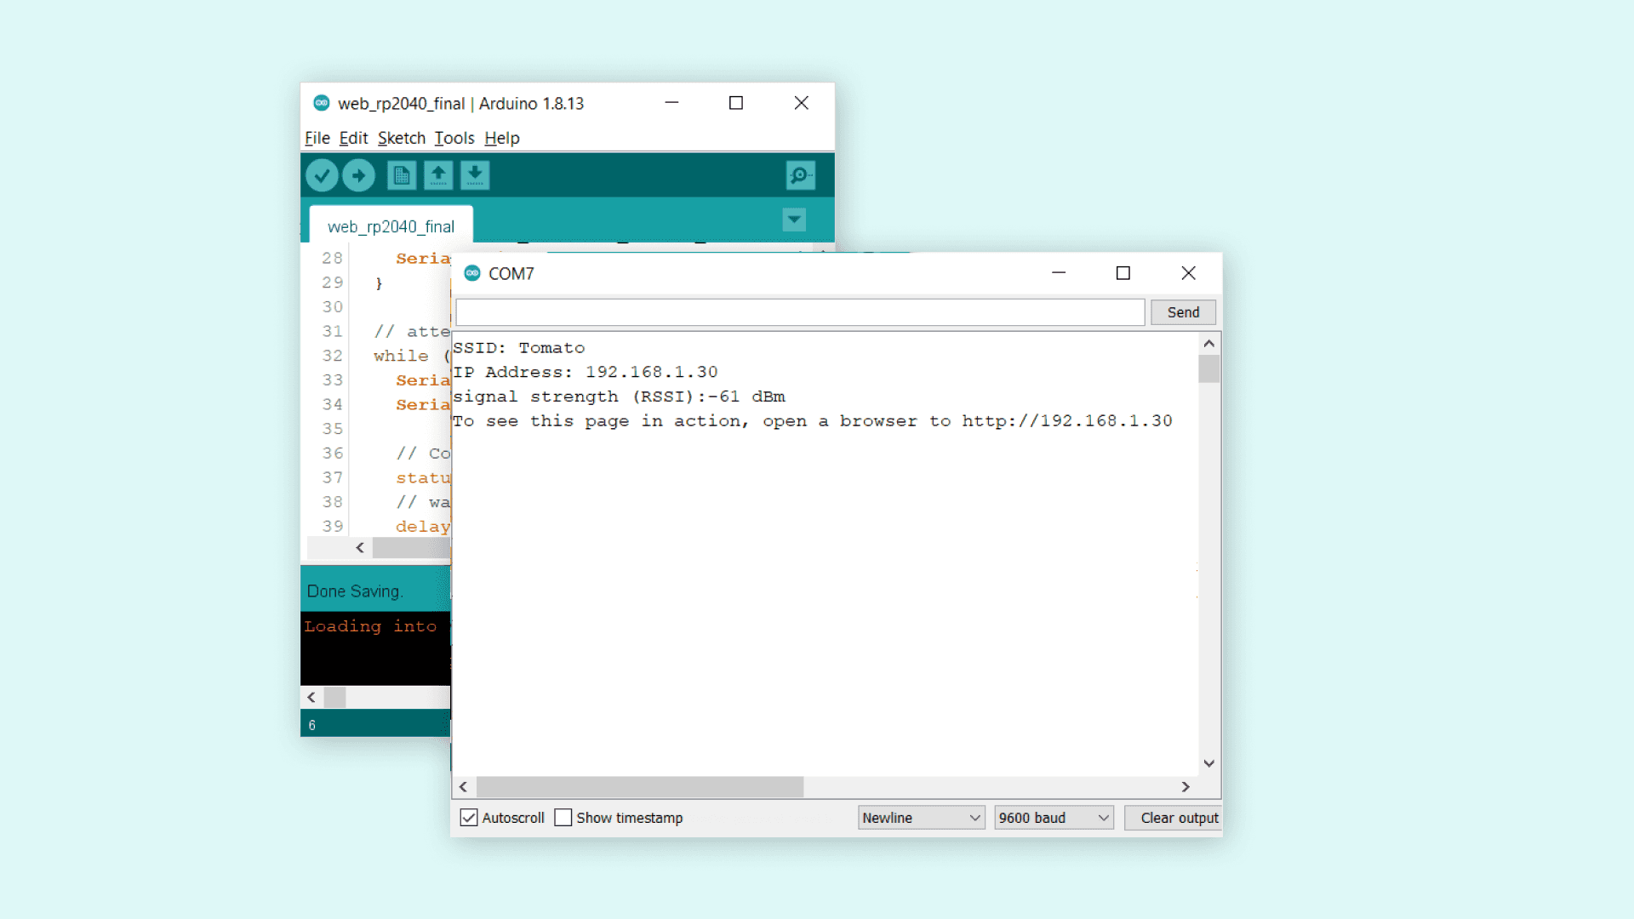Disable the Autoscroll checkbox
Screen dimensions: 1634x919
click(469, 818)
